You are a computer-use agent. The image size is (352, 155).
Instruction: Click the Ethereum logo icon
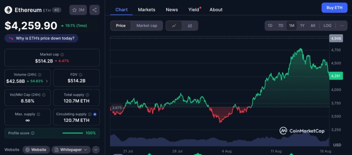(8, 10)
